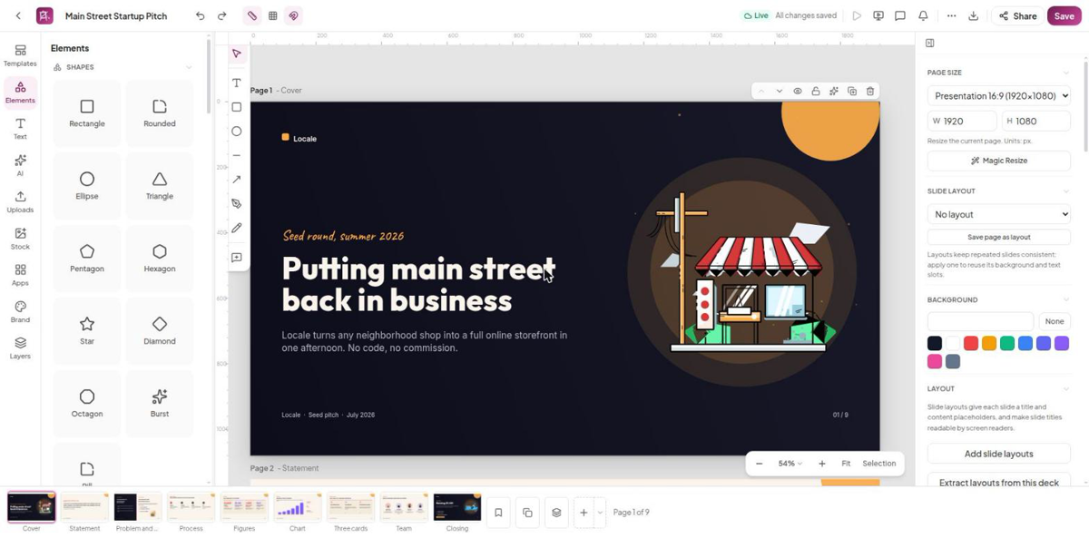Select the pointer tool in canvas toolbar
Screen dimensions: 1089x538
click(x=237, y=54)
